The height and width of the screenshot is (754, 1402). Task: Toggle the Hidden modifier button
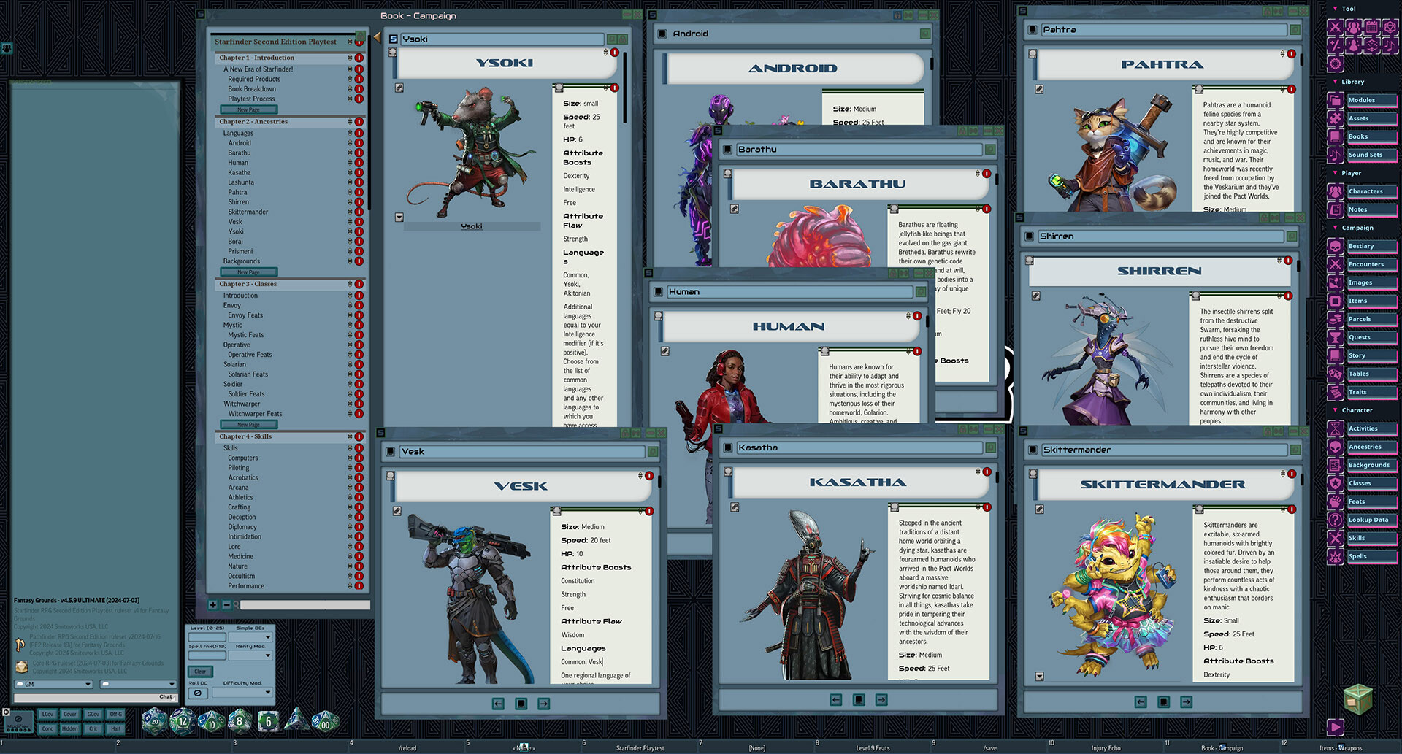pos(70,728)
